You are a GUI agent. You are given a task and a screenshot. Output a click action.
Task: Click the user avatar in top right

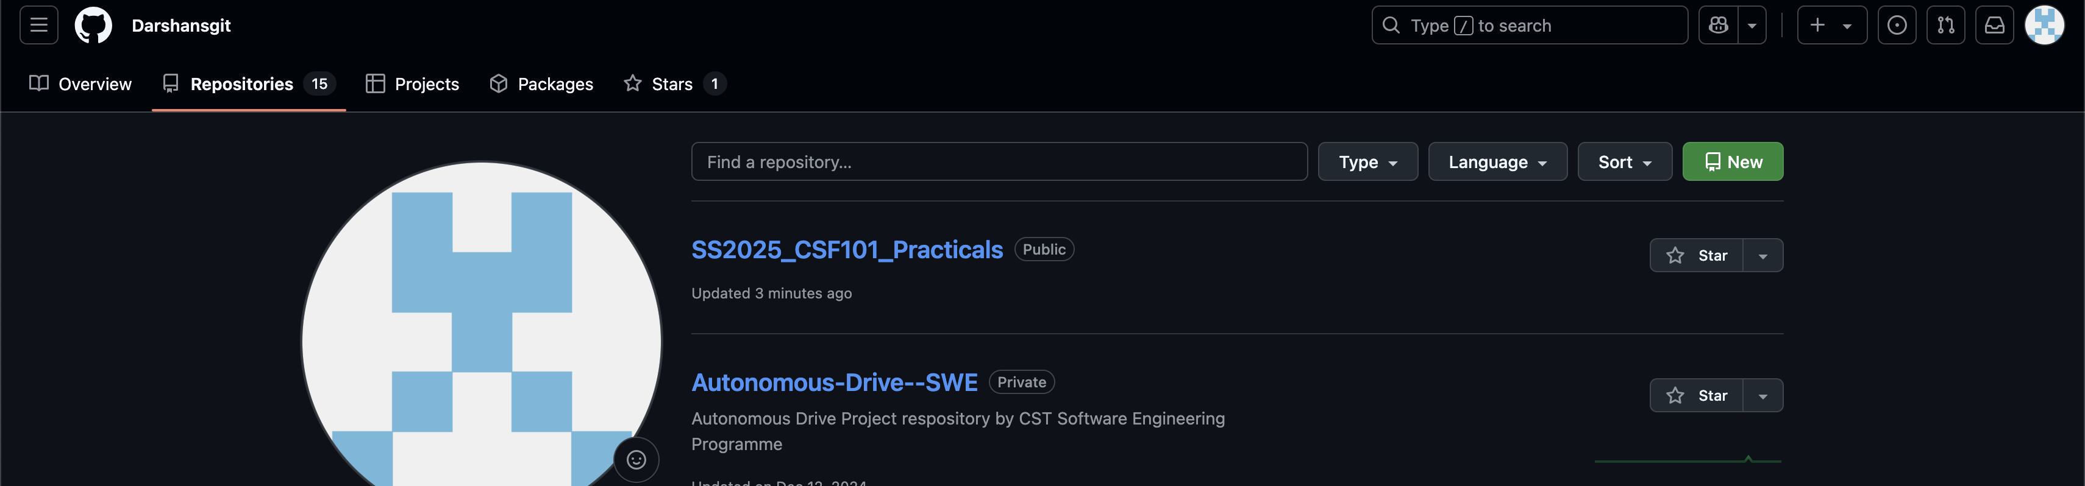(2044, 25)
